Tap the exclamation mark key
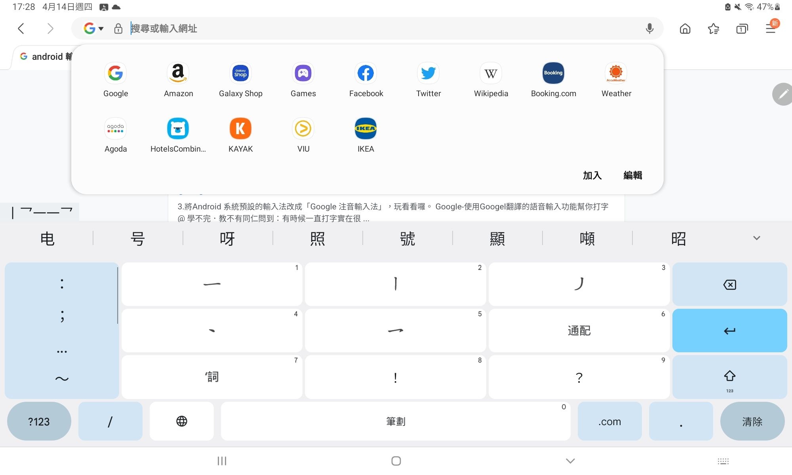Screen dimensions: 792x475 pyautogui.click(x=395, y=377)
